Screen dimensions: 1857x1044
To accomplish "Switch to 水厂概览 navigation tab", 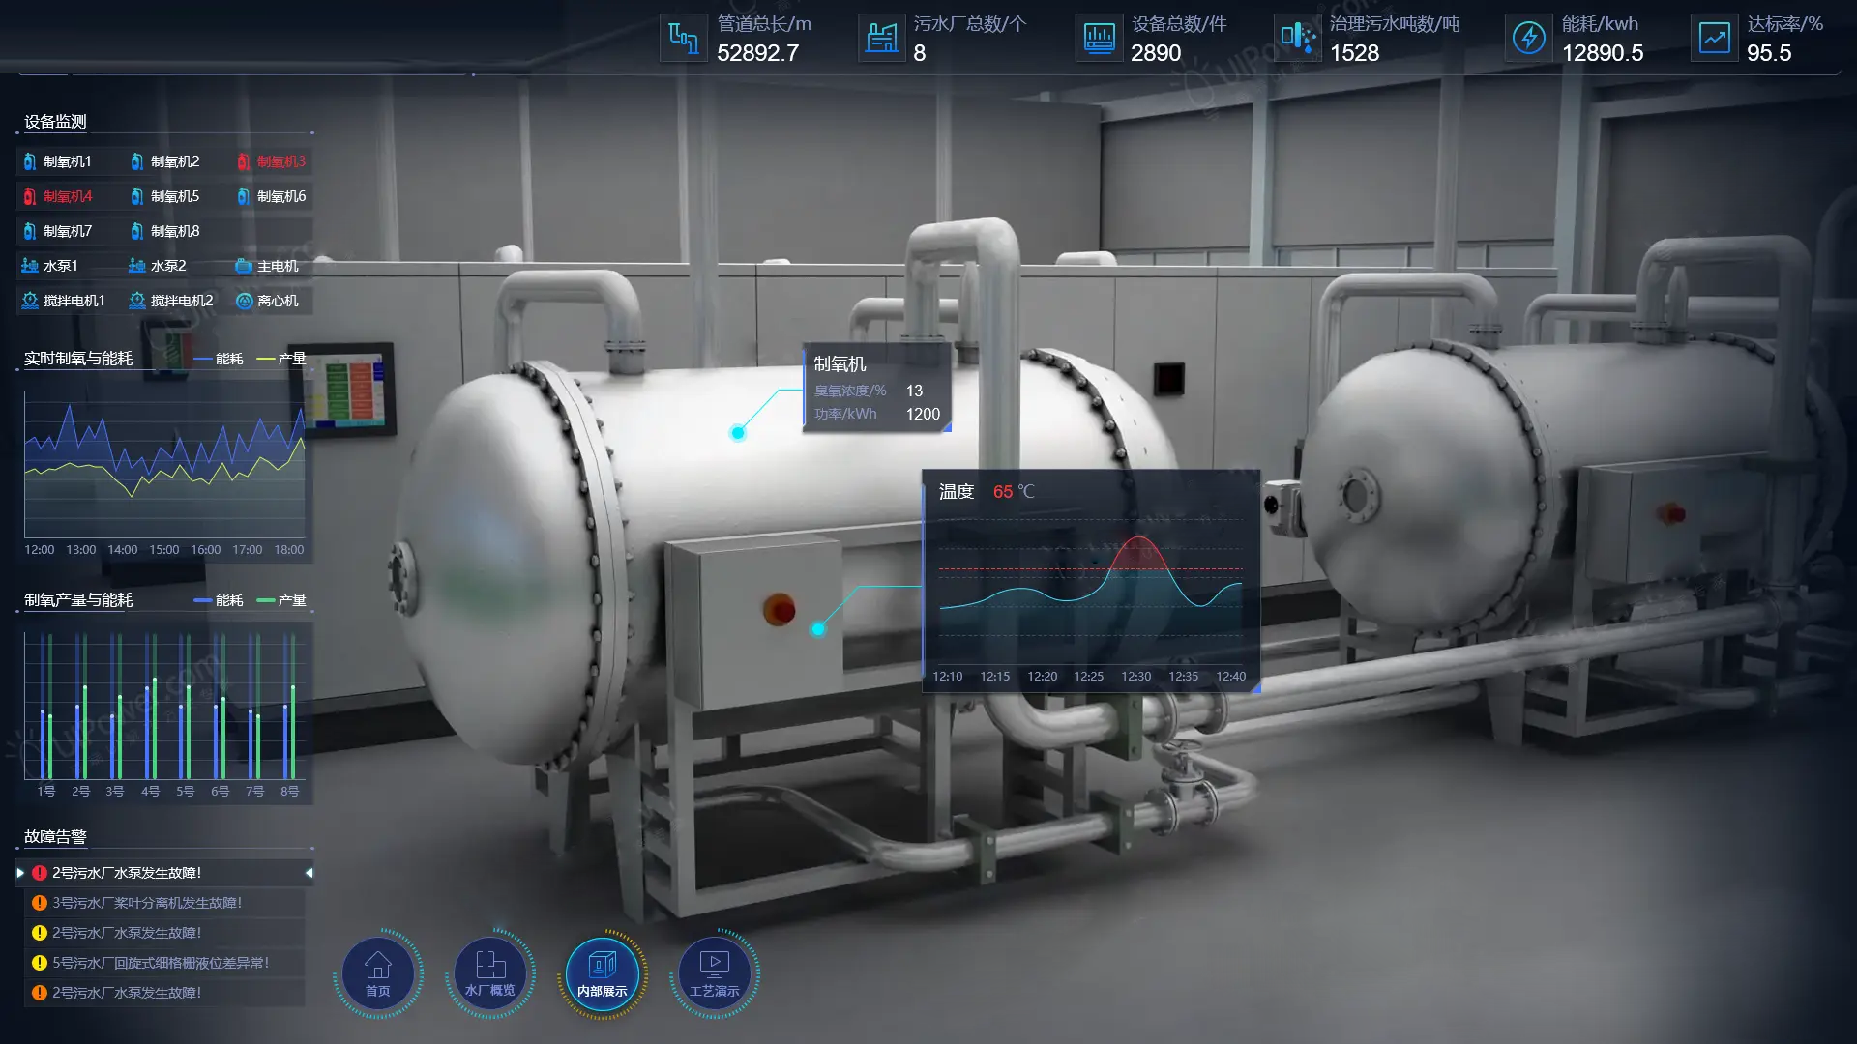I will (x=490, y=973).
